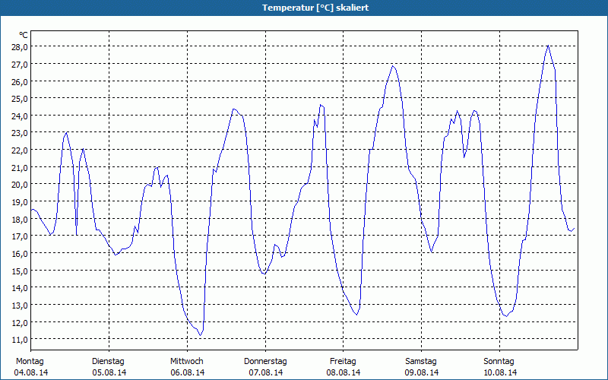Click the 24,0 y-axis value
608x380 pixels.
tap(21, 116)
